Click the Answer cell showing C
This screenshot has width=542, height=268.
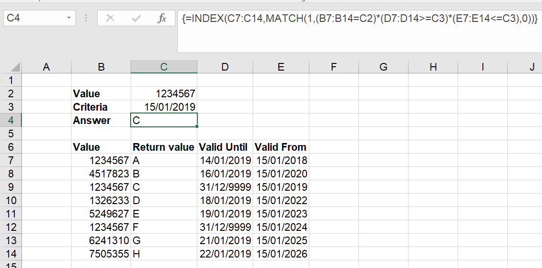coord(164,120)
